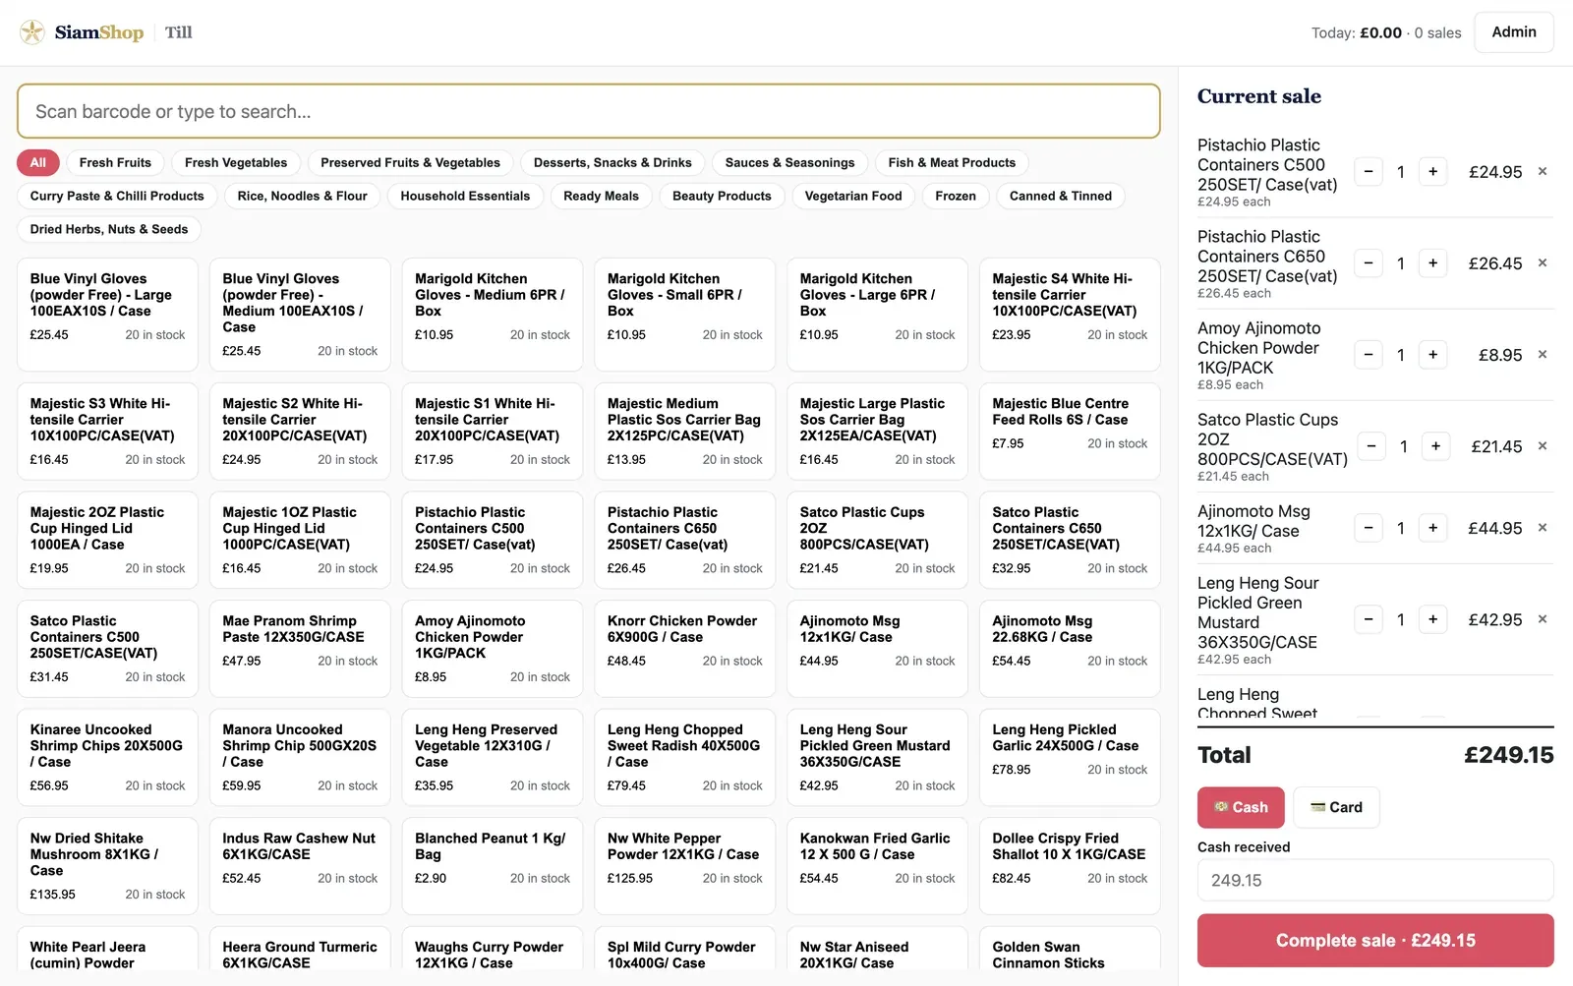The width and height of the screenshot is (1573, 986).
Task: Filter by Canned & Tinned category
Action: pyautogui.click(x=1061, y=197)
